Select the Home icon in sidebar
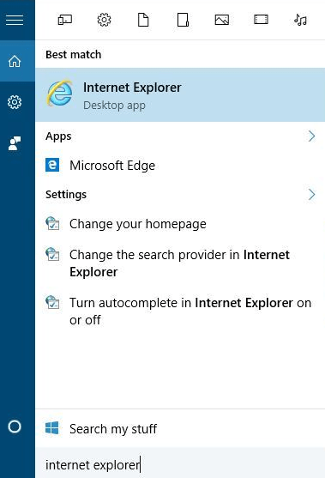325x478 pixels. pyautogui.click(x=15, y=61)
